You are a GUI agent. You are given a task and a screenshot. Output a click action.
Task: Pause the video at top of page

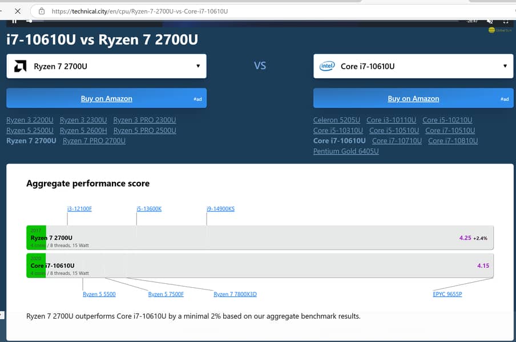point(14,21)
